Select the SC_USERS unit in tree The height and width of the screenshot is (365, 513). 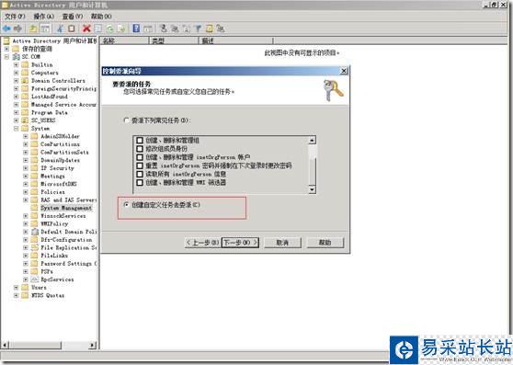(x=43, y=120)
